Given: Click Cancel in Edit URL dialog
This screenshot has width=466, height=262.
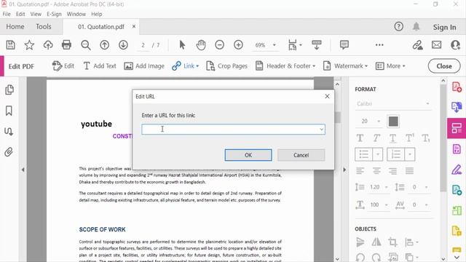Looking at the screenshot, I should [301, 155].
